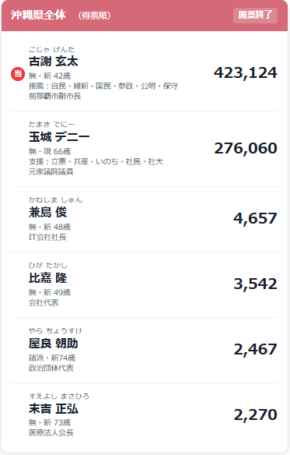Click the 423,124 vote count
Screen dimensions: 290x455
coord(246,72)
